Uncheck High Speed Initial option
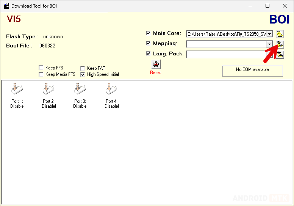The height and width of the screenshot is (206, 294). click(83, 75)
